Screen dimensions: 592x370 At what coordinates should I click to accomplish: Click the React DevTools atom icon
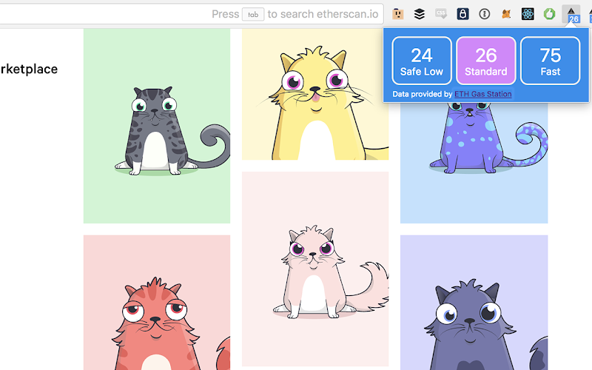point(528,14)
